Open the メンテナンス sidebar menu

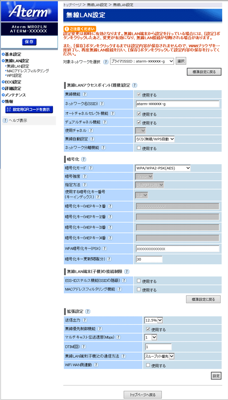click(x=16, y=95)
